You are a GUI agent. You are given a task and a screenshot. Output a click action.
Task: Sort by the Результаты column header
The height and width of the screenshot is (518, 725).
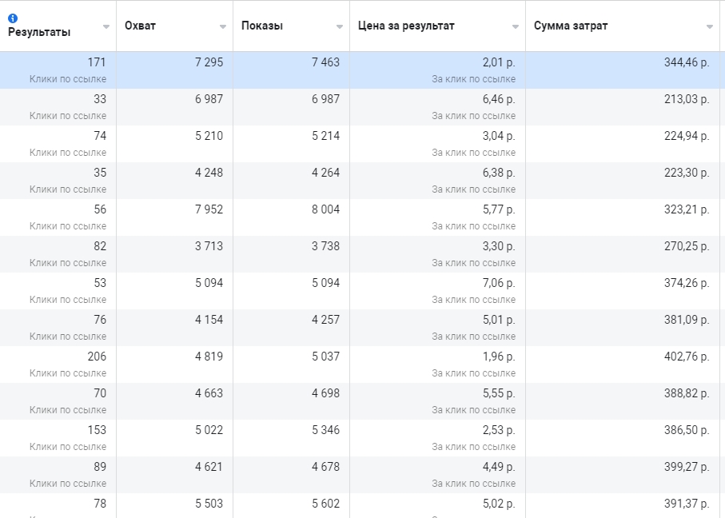pyautogui.click(x=39, y=32)
